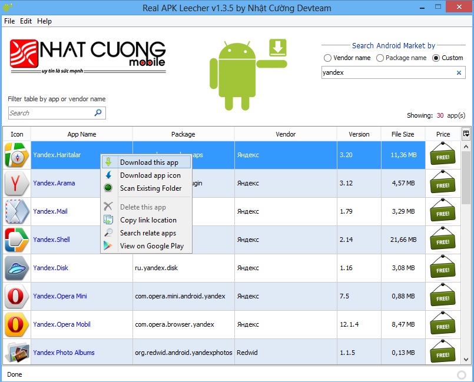The image size is (474, 382).
Task: Click the Yandex Photo Albums icon
Action: tap(17, 353)
